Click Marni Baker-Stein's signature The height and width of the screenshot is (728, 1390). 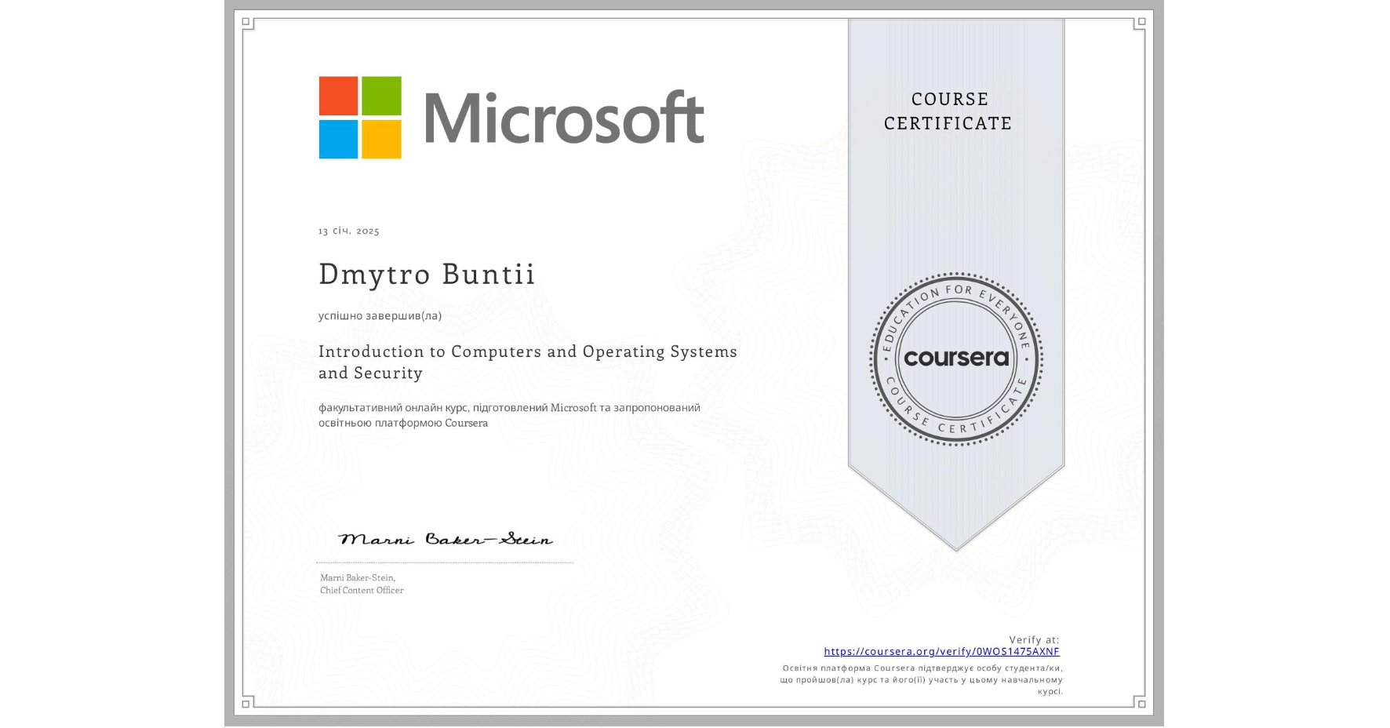444,538
